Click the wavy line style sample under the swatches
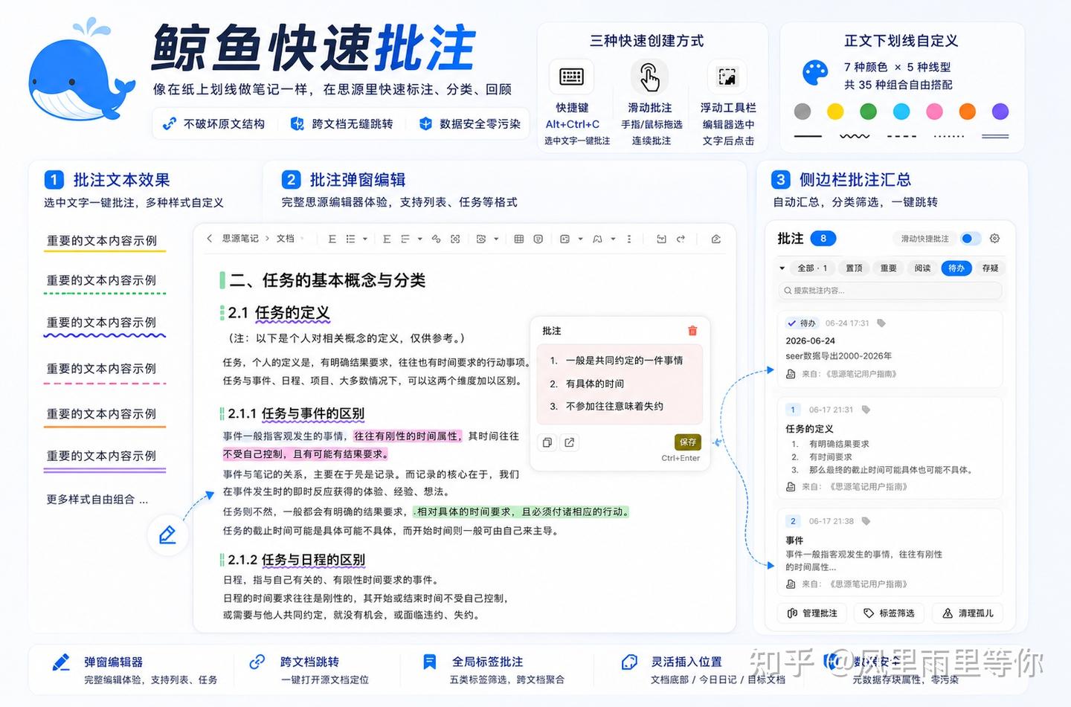Viewport: 1071px width, 707px height. point(855,136)
